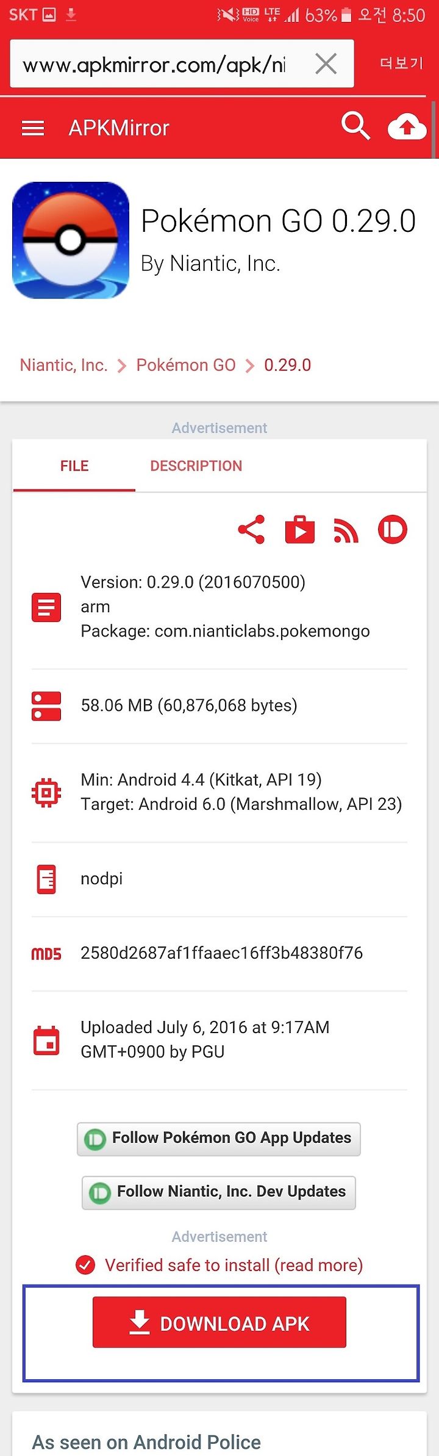The image size is (439, 1456).
Task: Tap the share icon
Action: click(251, 529)
